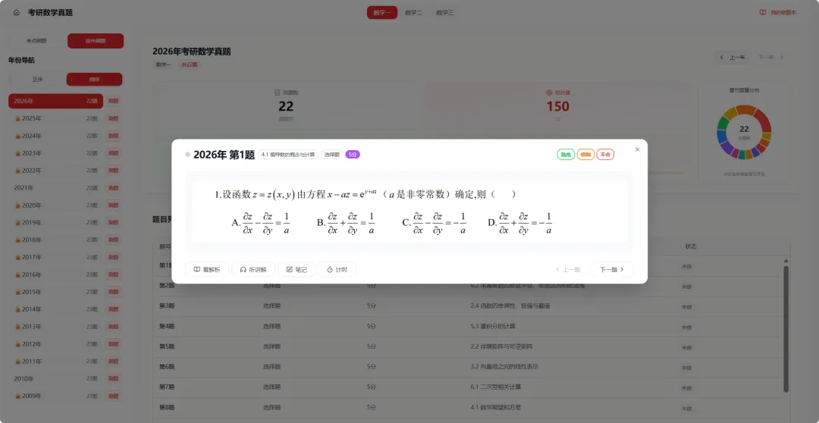Open the 笔记 note editor button
The height and width of the screenshot is (423, 819).
[297, 269]
